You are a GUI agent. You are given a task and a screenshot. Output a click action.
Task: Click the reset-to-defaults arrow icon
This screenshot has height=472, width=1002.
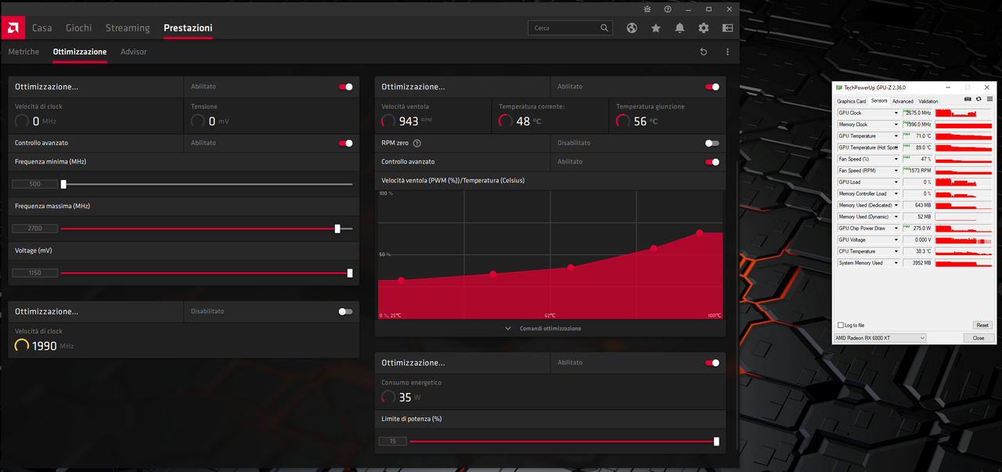click(704, 52)
